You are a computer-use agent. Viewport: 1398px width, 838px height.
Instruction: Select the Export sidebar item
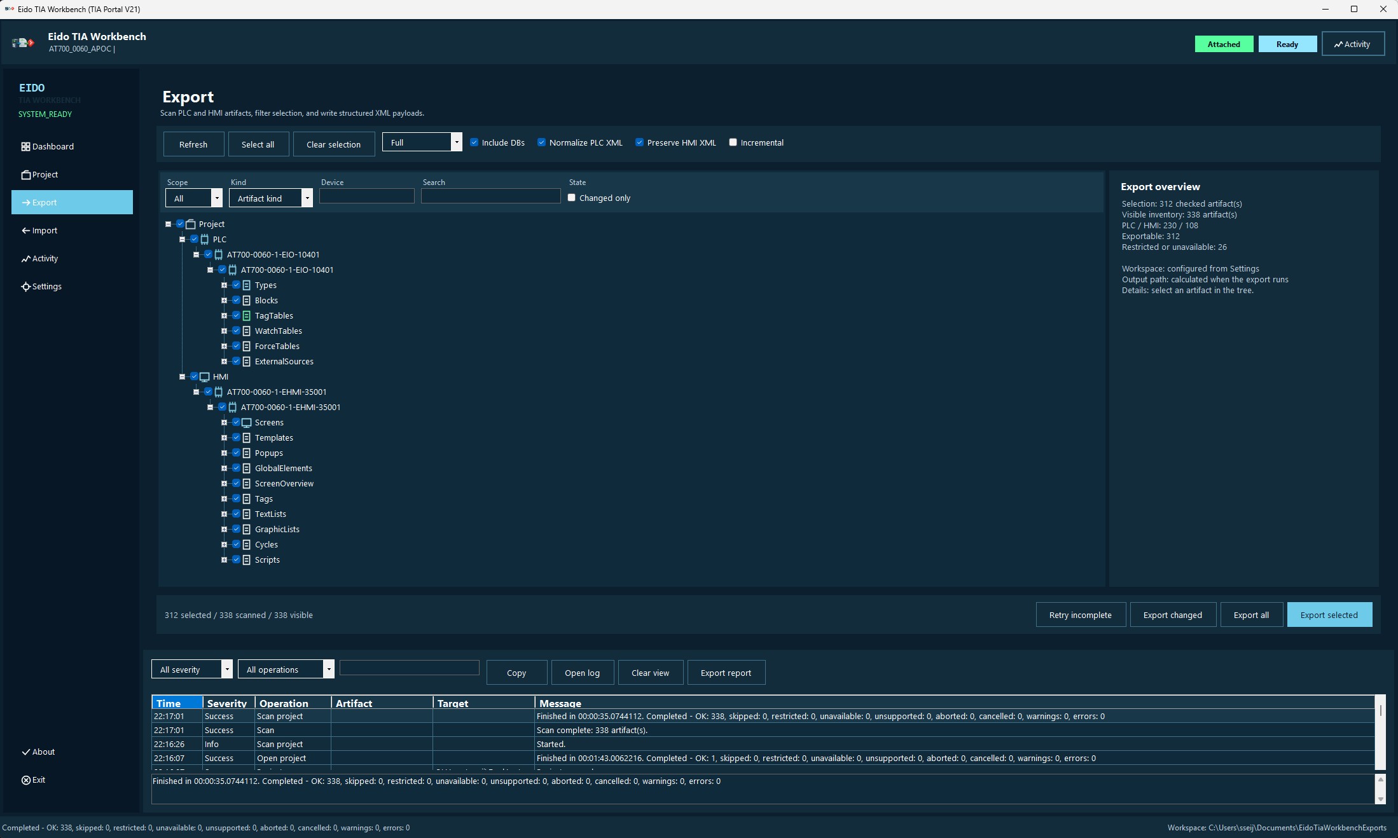(72, 203)
